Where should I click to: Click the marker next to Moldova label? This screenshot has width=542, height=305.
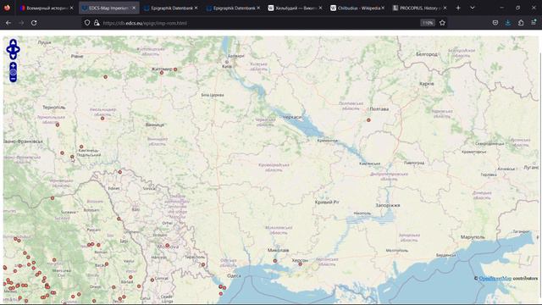(x=168, y=245)
